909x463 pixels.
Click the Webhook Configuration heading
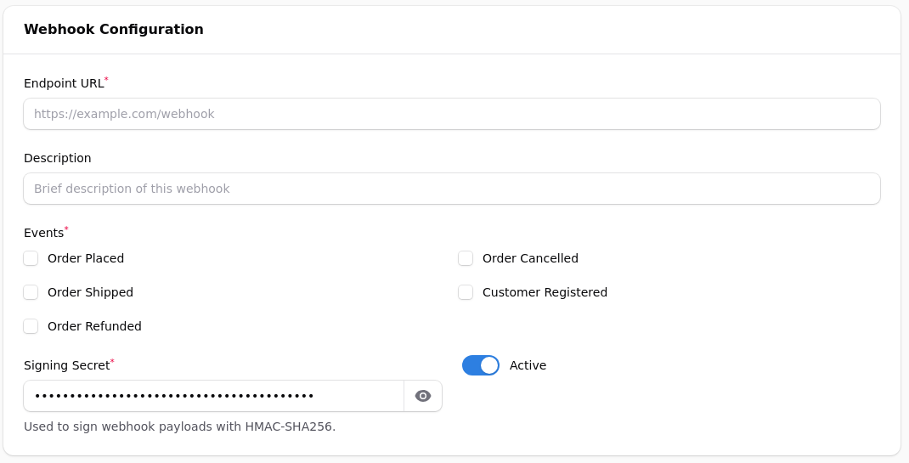[x=114, y=30]
